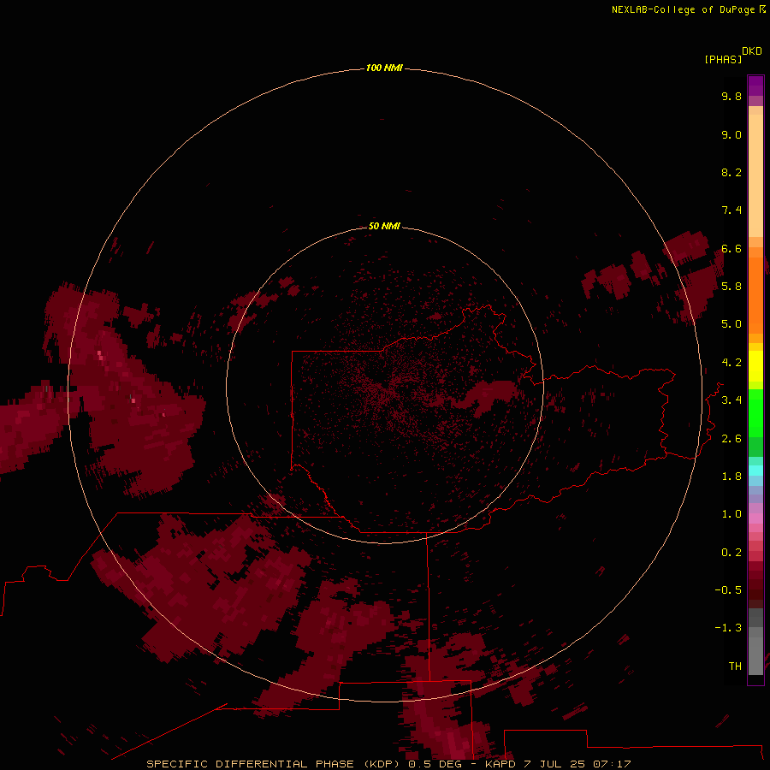Pick the purple segment atop color bar
Viewport: 770px width, 770px height.
(x=755, y=86)
